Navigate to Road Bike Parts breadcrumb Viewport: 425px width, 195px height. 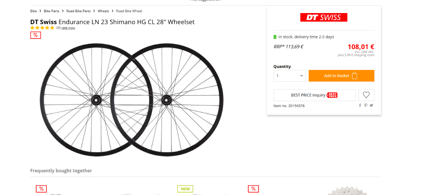[x=78, y=11]
